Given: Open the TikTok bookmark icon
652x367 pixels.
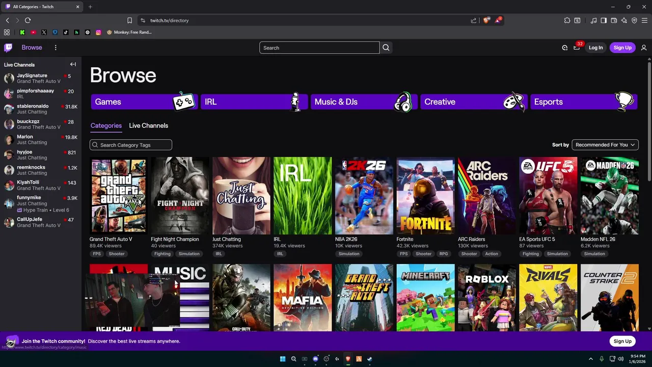Looking at the screenshot, I should point(66,32).
